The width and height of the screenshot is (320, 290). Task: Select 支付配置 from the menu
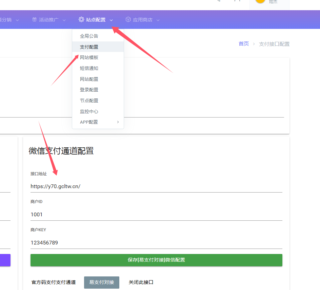(89, 47)
